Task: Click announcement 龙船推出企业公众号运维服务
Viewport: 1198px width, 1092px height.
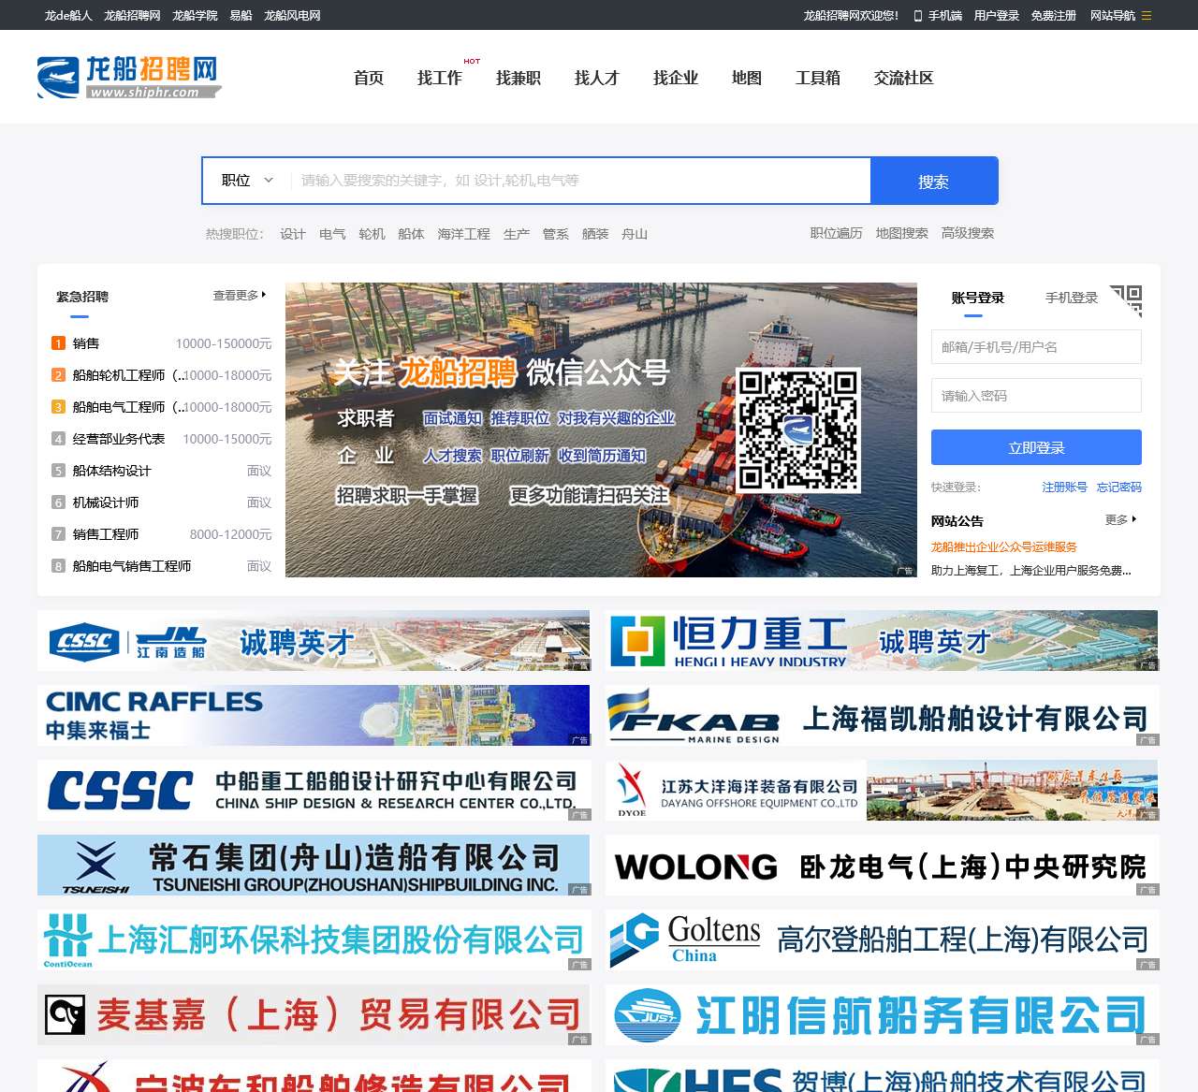Action: [x=1003, y=546]
